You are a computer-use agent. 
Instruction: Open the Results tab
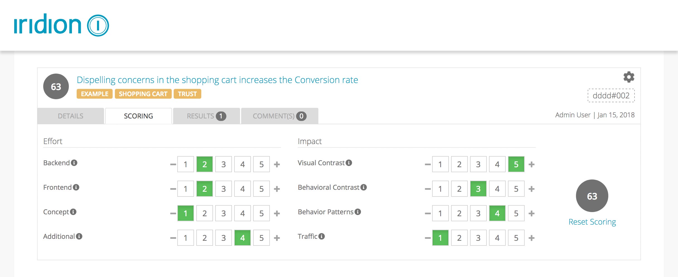pos(207,116)
